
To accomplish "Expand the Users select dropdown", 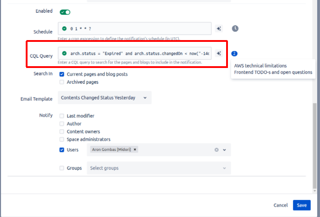I will tap(224, 150).
